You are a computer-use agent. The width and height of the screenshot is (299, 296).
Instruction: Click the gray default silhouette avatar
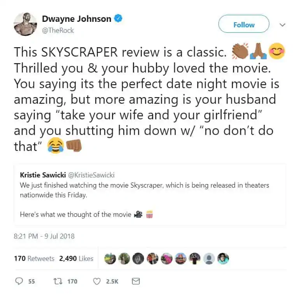click(209, 259)
